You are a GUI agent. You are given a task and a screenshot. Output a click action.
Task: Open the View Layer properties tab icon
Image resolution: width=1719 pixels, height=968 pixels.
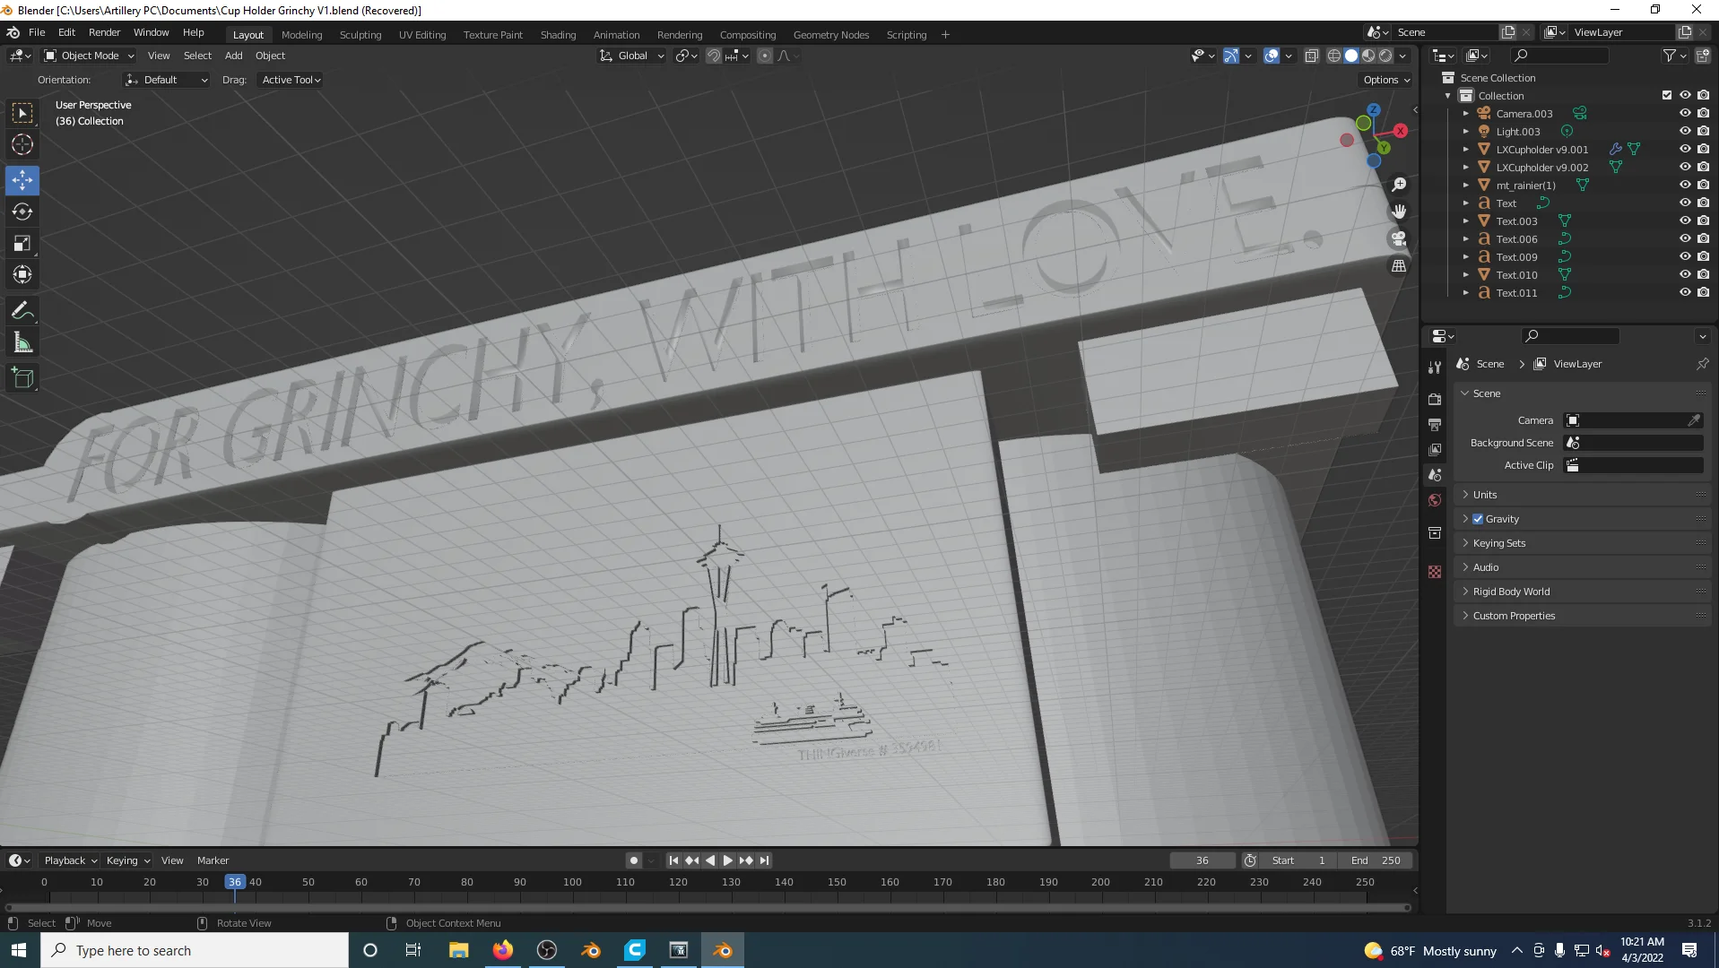click(x=1435, y=449)
